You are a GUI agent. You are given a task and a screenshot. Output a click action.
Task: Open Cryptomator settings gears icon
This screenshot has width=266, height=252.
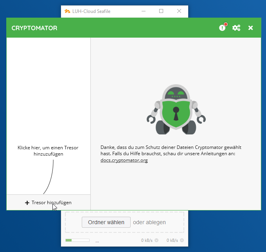[236, 28]
